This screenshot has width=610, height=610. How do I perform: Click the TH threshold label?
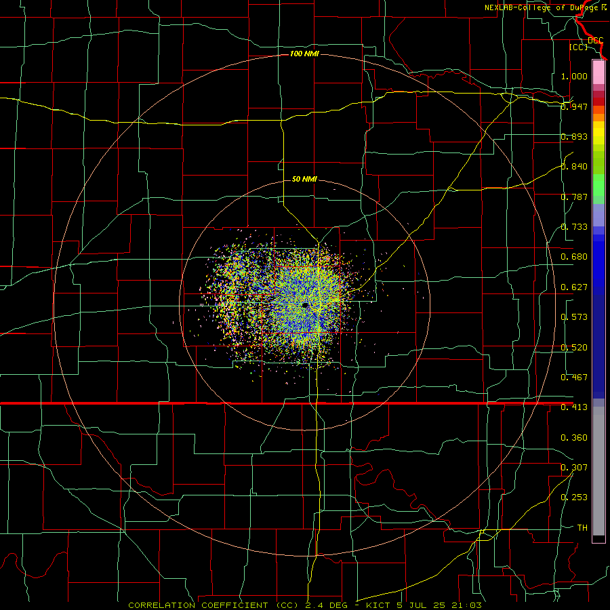click(x=582, y=528)
